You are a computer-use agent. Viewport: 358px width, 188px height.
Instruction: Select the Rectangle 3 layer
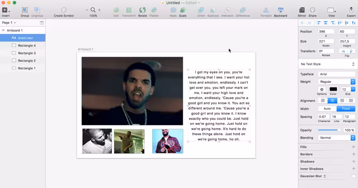click(x=23, y=53)
